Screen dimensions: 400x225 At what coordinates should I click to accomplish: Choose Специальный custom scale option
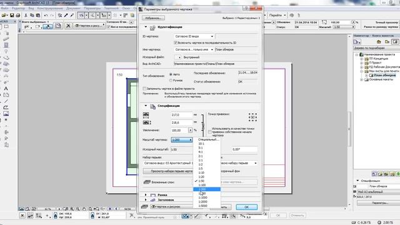point(207,139)
